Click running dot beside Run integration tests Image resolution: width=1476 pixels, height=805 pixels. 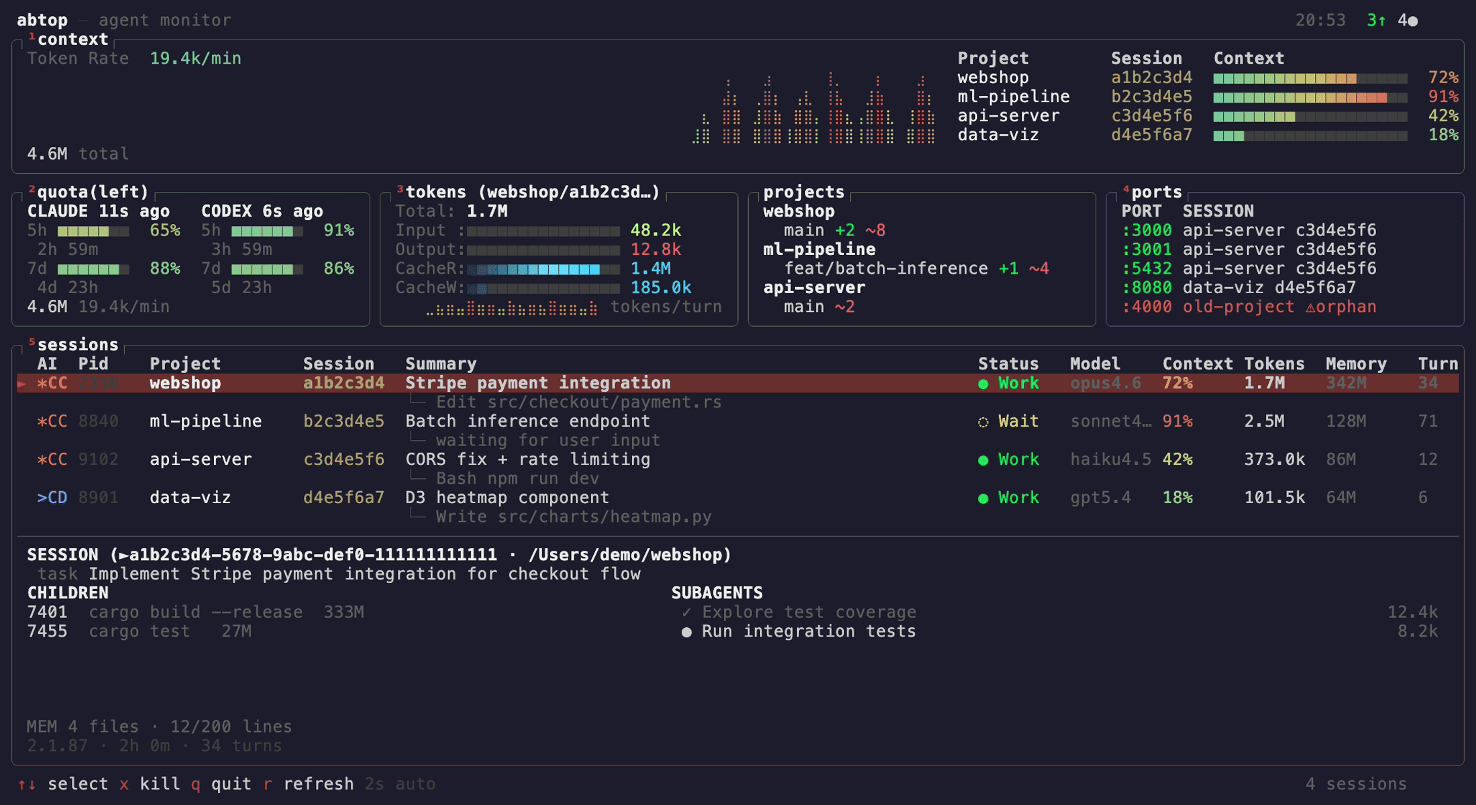pos(686,632)
